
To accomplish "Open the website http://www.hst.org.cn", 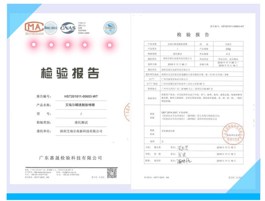I will pos(43,172).
